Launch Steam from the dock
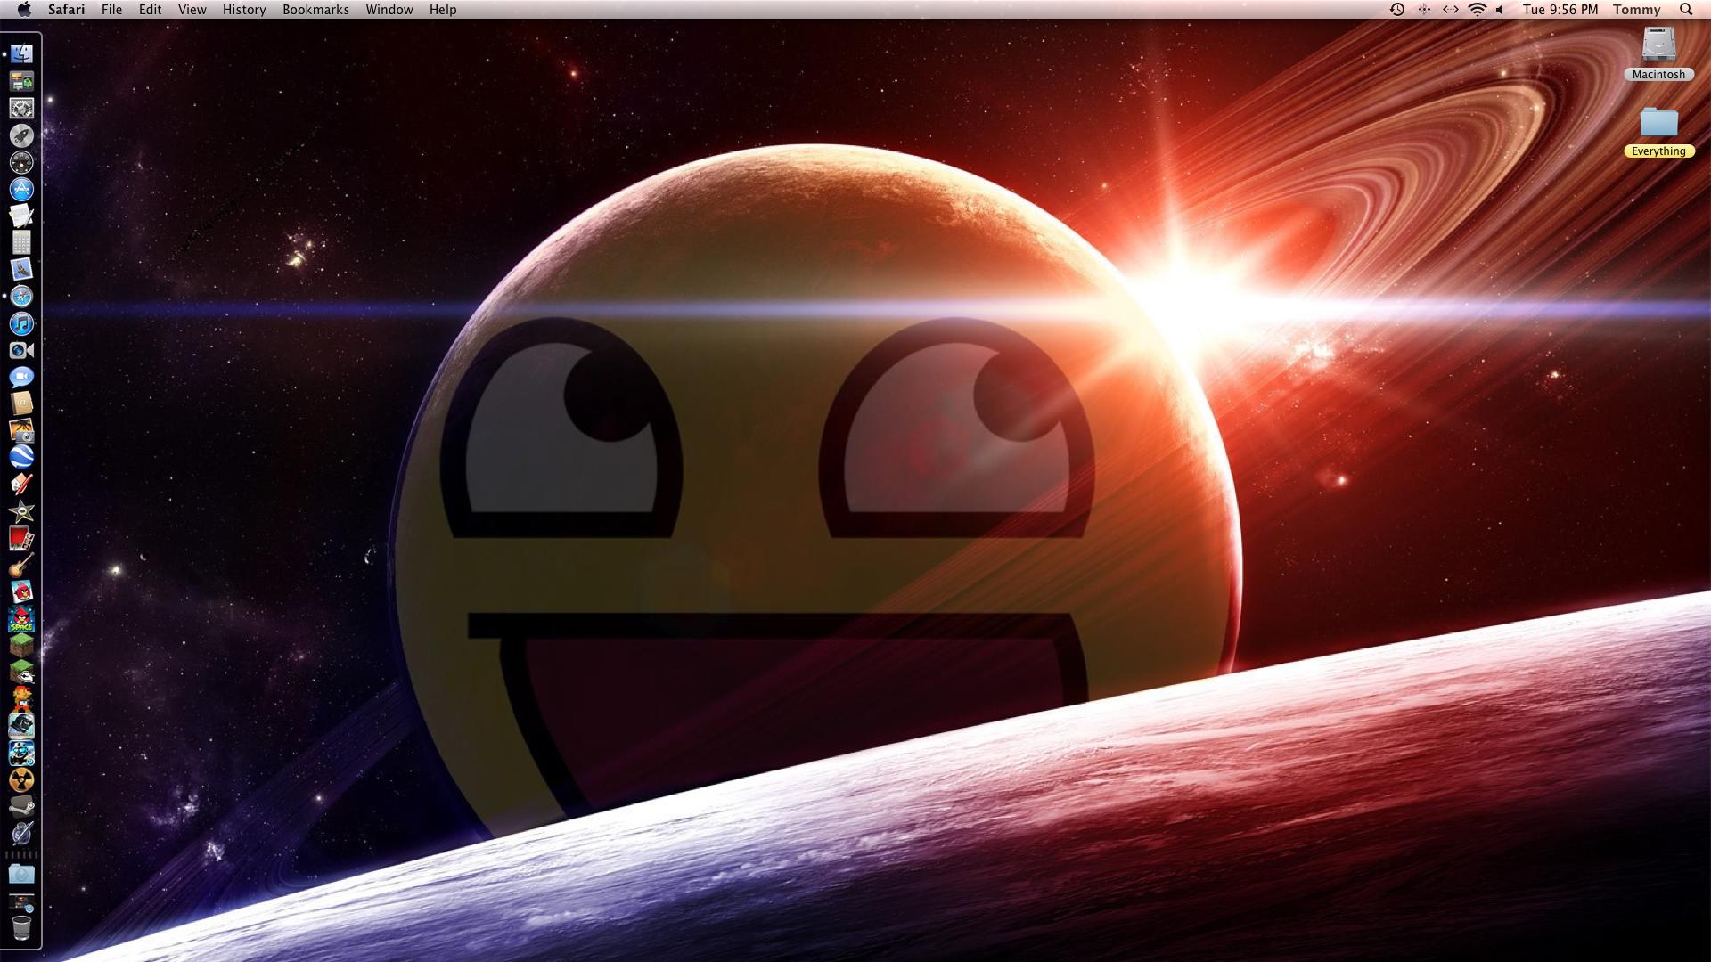This screenshot has width=1711, height=962. point(21,806)
